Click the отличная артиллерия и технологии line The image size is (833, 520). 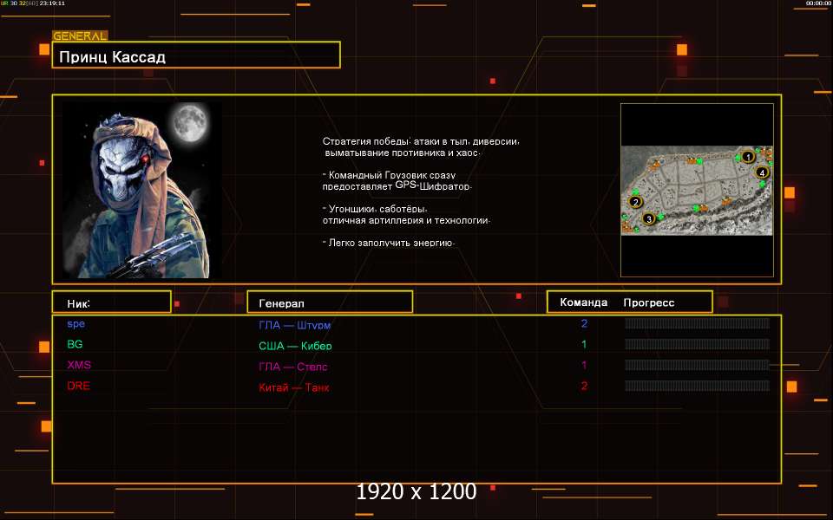(x=406, y=219)
